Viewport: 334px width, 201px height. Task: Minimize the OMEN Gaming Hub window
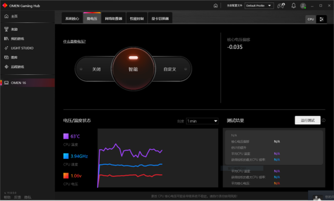tap(312, 5)
